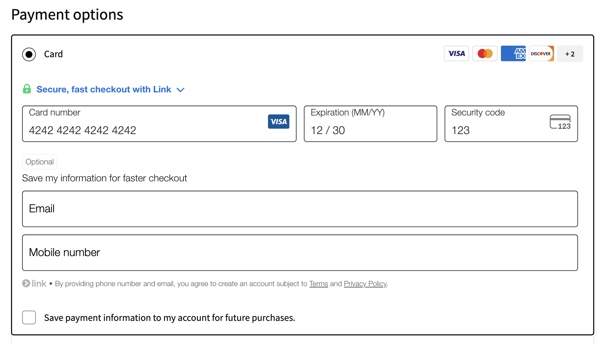This screenshot has height=344, width=607.
Task: Click the green lock icon
Action: pyautogui.click(x=27, y=89)
